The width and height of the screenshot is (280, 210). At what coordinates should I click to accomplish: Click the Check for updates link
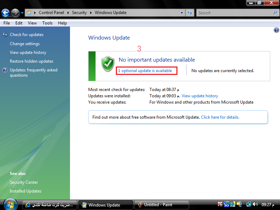pos(27,35)
